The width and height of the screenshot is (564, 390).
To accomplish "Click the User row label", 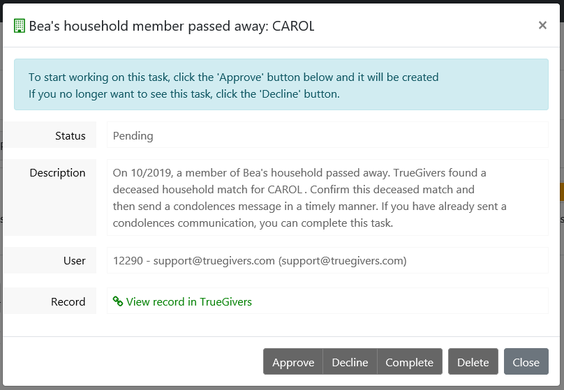I will tap(74, 261).
